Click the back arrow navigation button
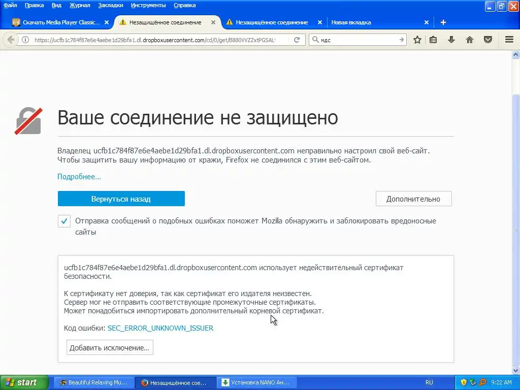The height and width of the screenshot is (390, 520). click(10, 40)
